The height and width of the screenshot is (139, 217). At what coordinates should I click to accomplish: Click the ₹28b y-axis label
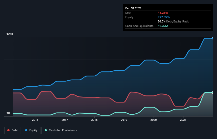coord(10,34)
